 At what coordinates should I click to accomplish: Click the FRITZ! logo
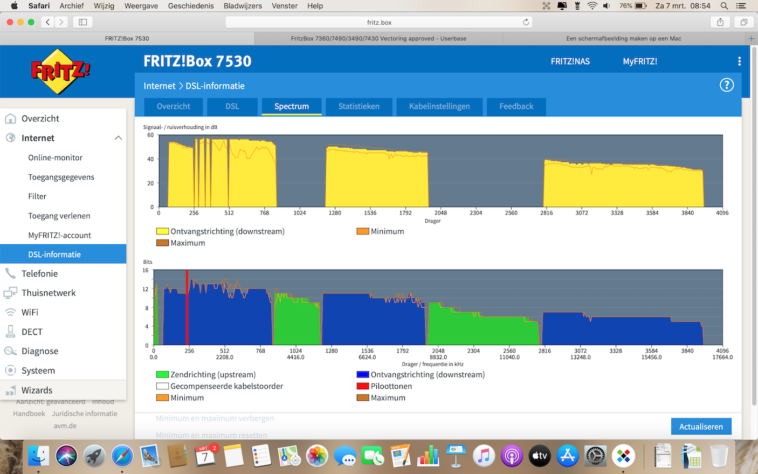(x=60, y=72)
